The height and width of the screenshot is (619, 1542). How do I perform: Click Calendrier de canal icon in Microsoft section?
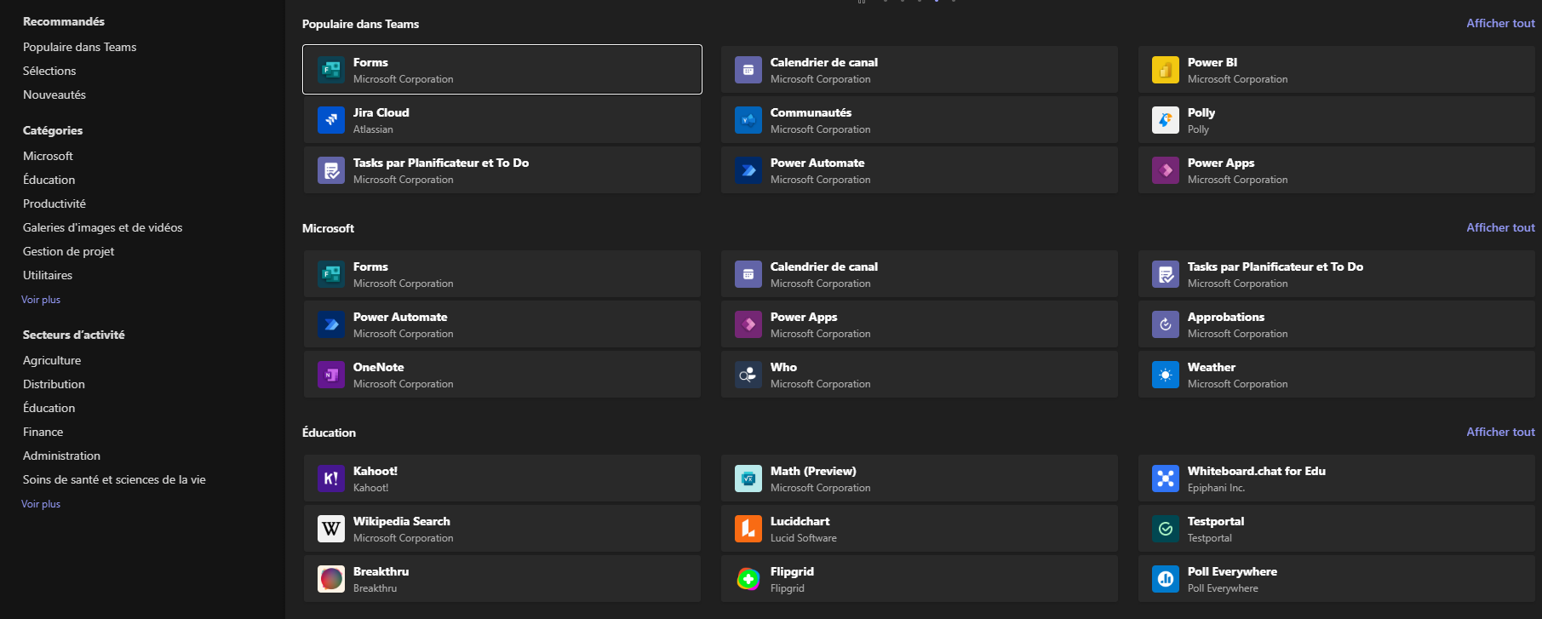(748, 274)
